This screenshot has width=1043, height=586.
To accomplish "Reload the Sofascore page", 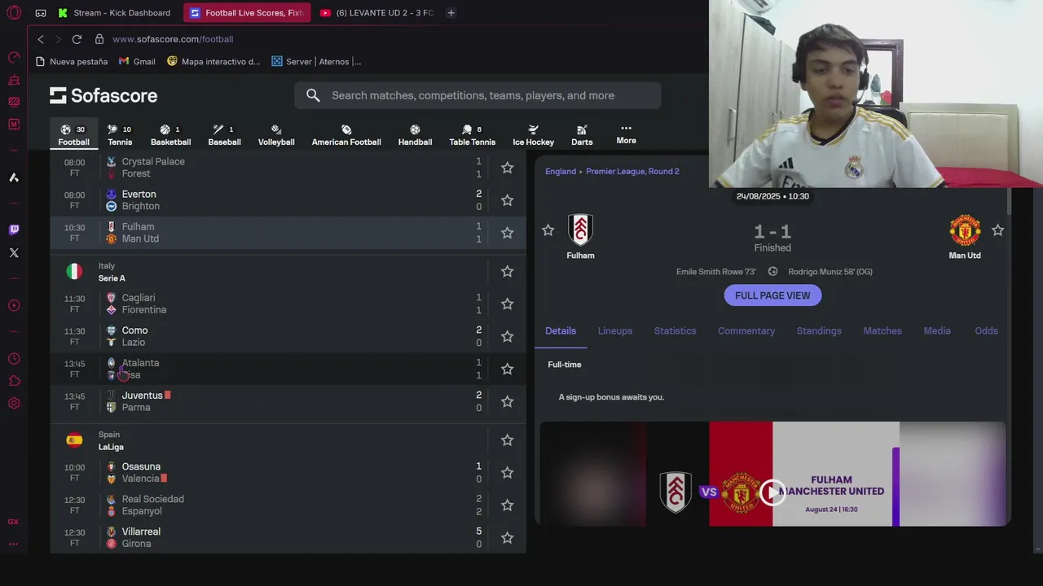I will pos(77,39).
